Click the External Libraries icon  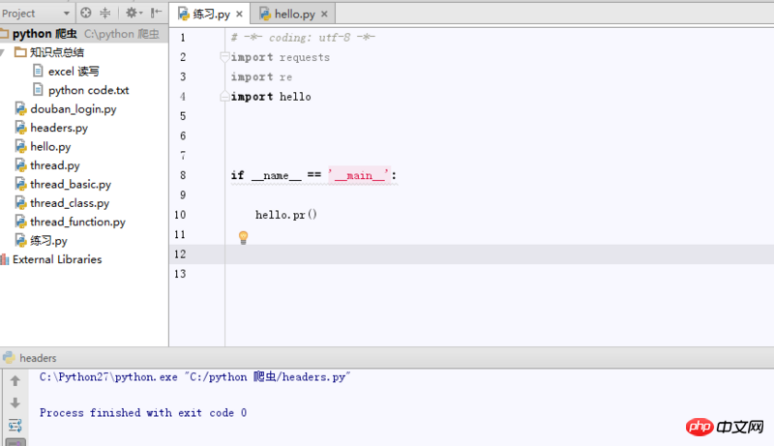(x=5, y=259)
